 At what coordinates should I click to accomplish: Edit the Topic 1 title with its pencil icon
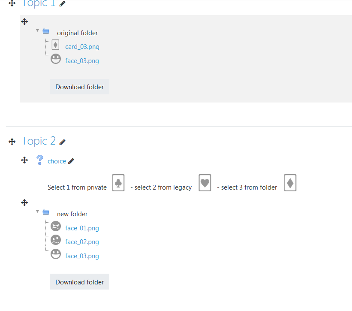pos(62,3)
